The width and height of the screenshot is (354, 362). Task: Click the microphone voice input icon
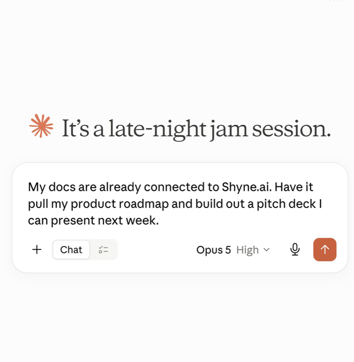pos(295,250)
